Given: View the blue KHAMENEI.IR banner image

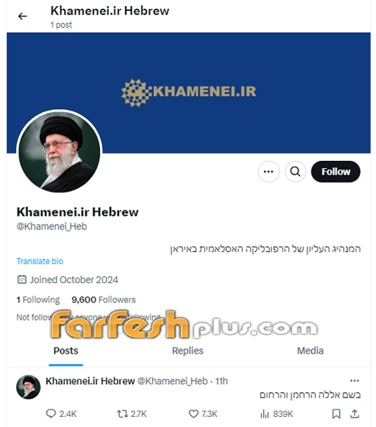Looking at the screenshot, I should tap(189, 93).
